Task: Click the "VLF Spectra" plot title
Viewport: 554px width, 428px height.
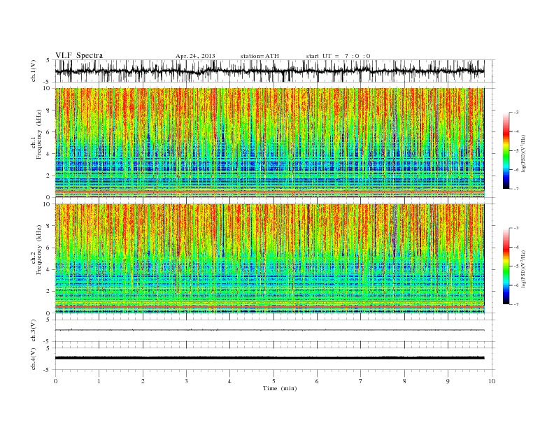Action: click(x=79, y=55)
